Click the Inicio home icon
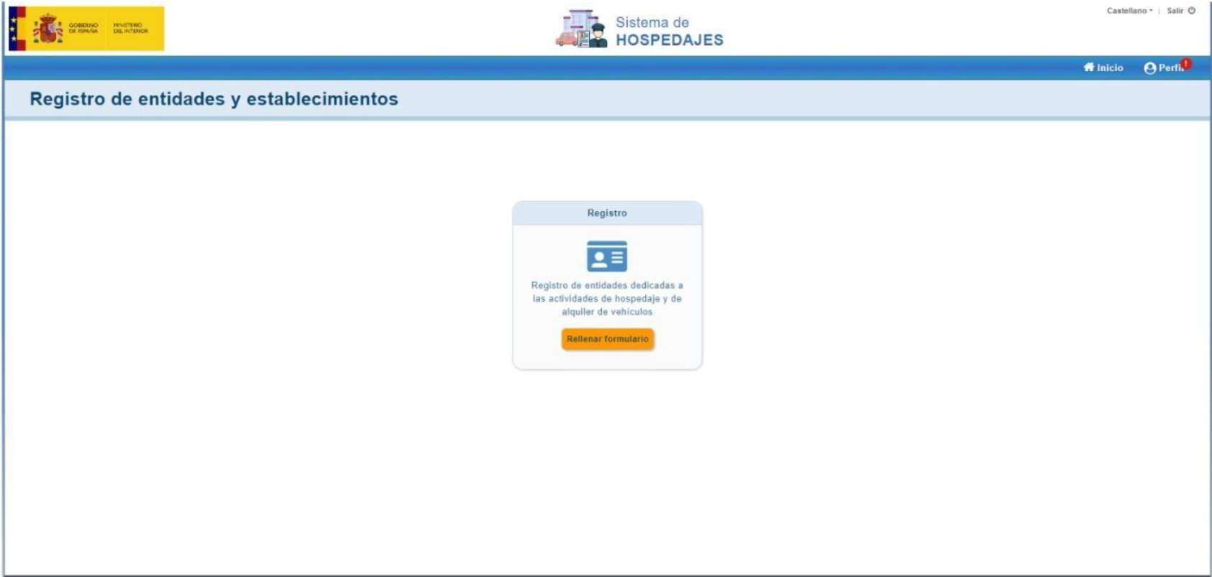Viewport: 1212px width, 577px height. click(1088, 68)
